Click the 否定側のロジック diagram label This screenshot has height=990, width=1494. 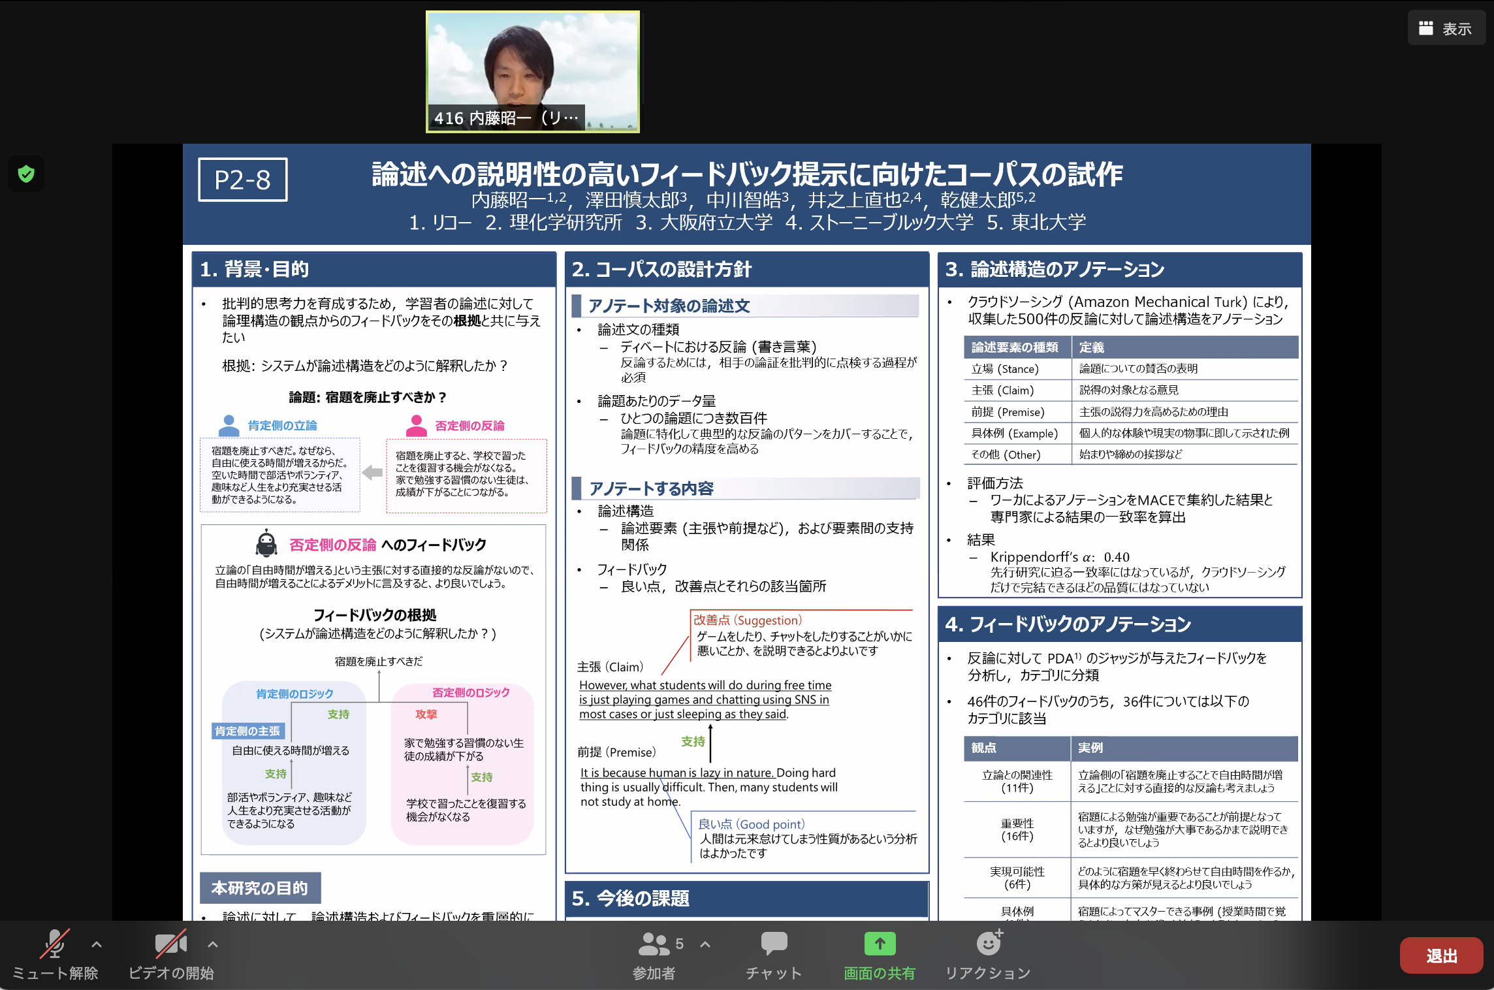pos(471,692)
